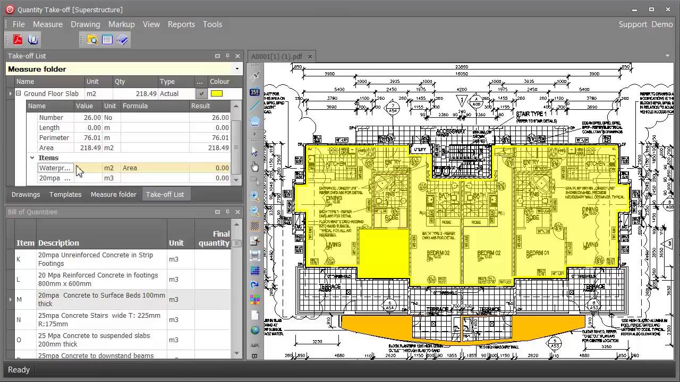Switch to the Templates tab

[65, 195]
